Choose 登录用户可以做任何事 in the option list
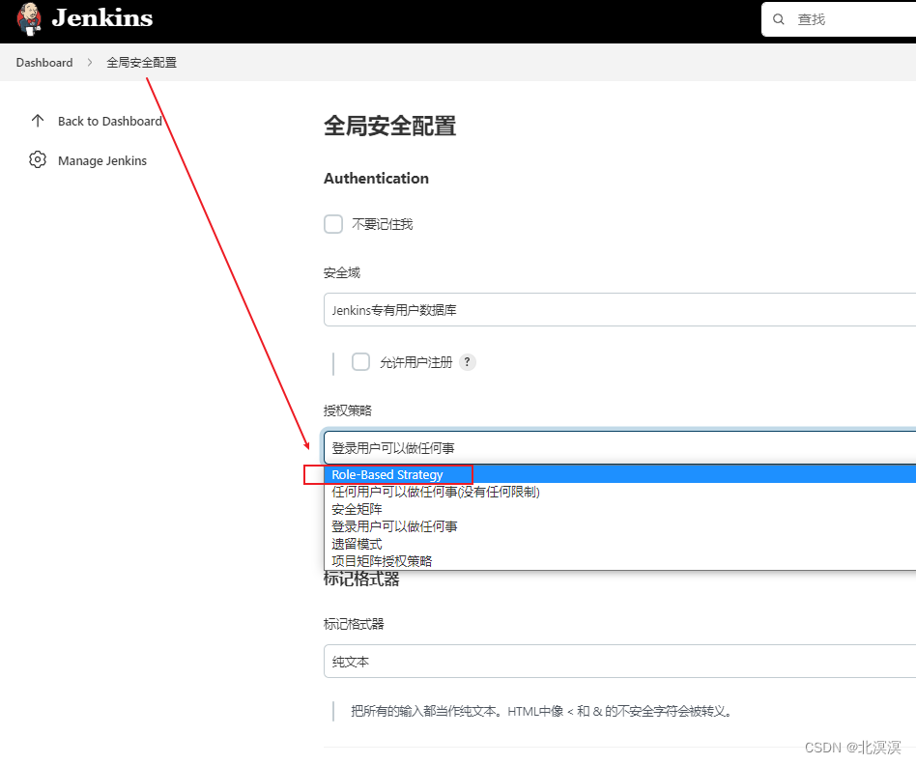Screen dimensions: 916x764 coord(619,526)
